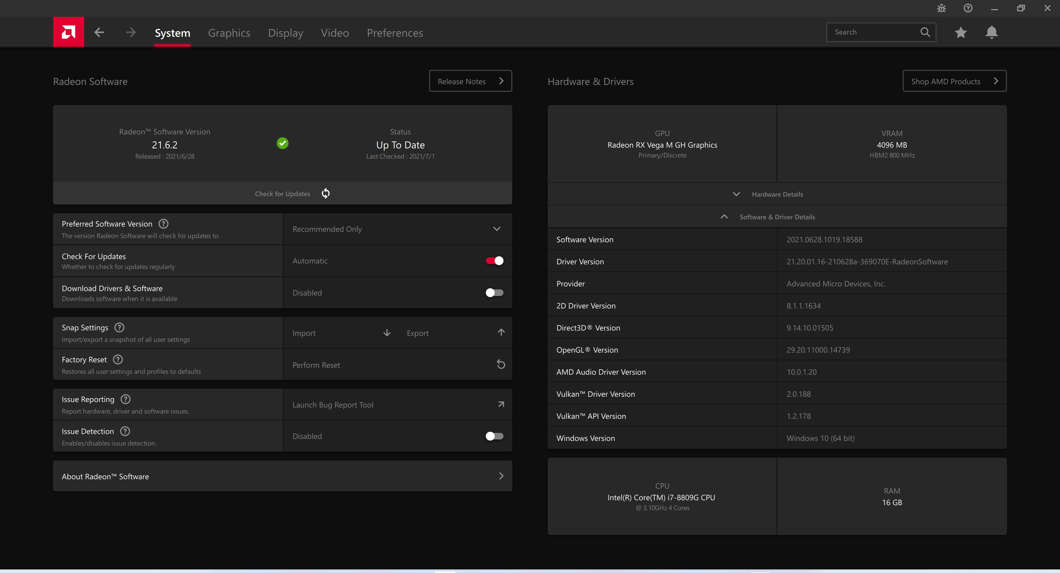
Task: Enable the Issue Detection toggle
Action: (x=494, y=436)
